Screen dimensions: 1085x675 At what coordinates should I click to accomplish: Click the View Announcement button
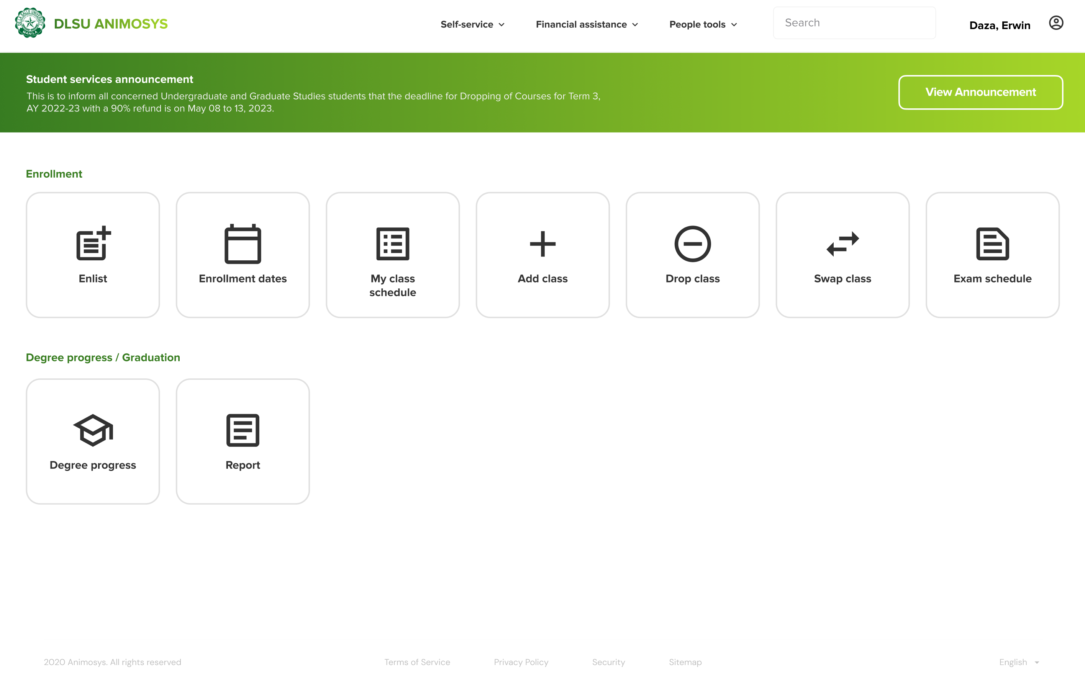pyautogui.click(x=980, y=92)
